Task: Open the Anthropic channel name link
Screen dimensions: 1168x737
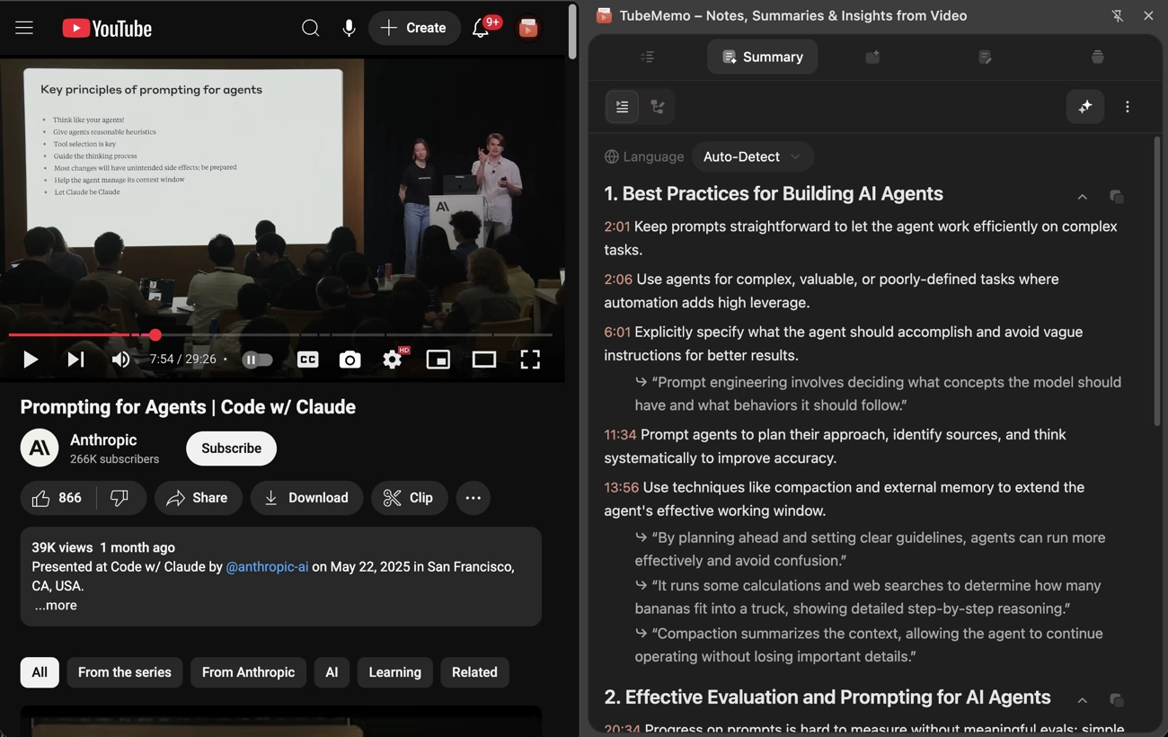Action: [x=103, y=440]
